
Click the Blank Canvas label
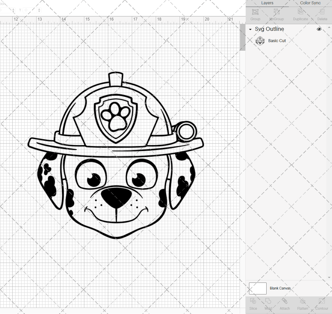(x=280, y=288)
